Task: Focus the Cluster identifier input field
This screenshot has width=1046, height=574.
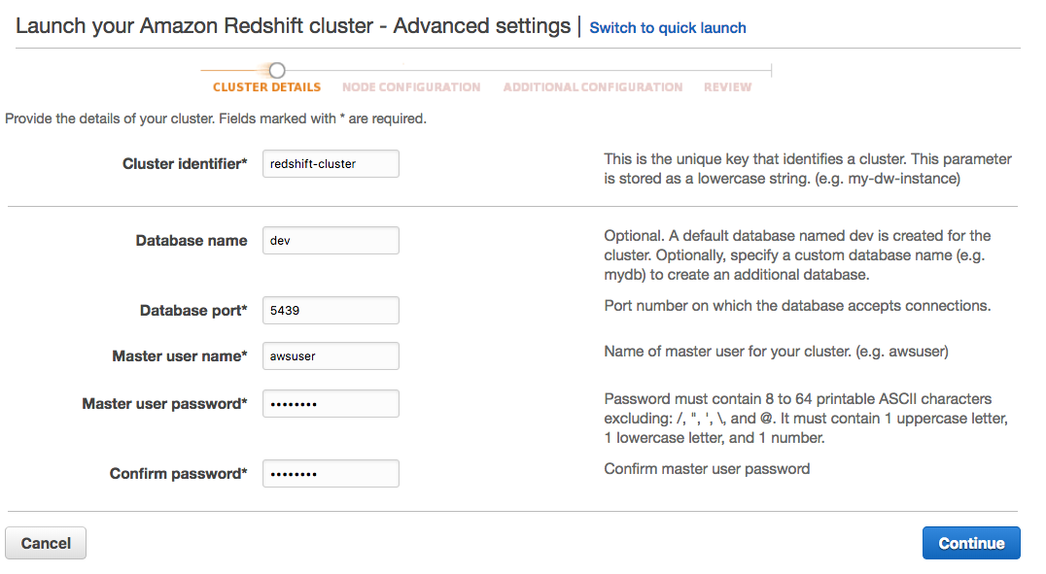Action: click(331, 164)
